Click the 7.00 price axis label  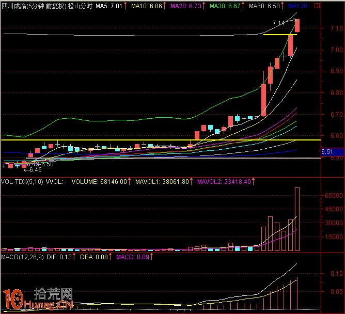[x=337, y=50]
